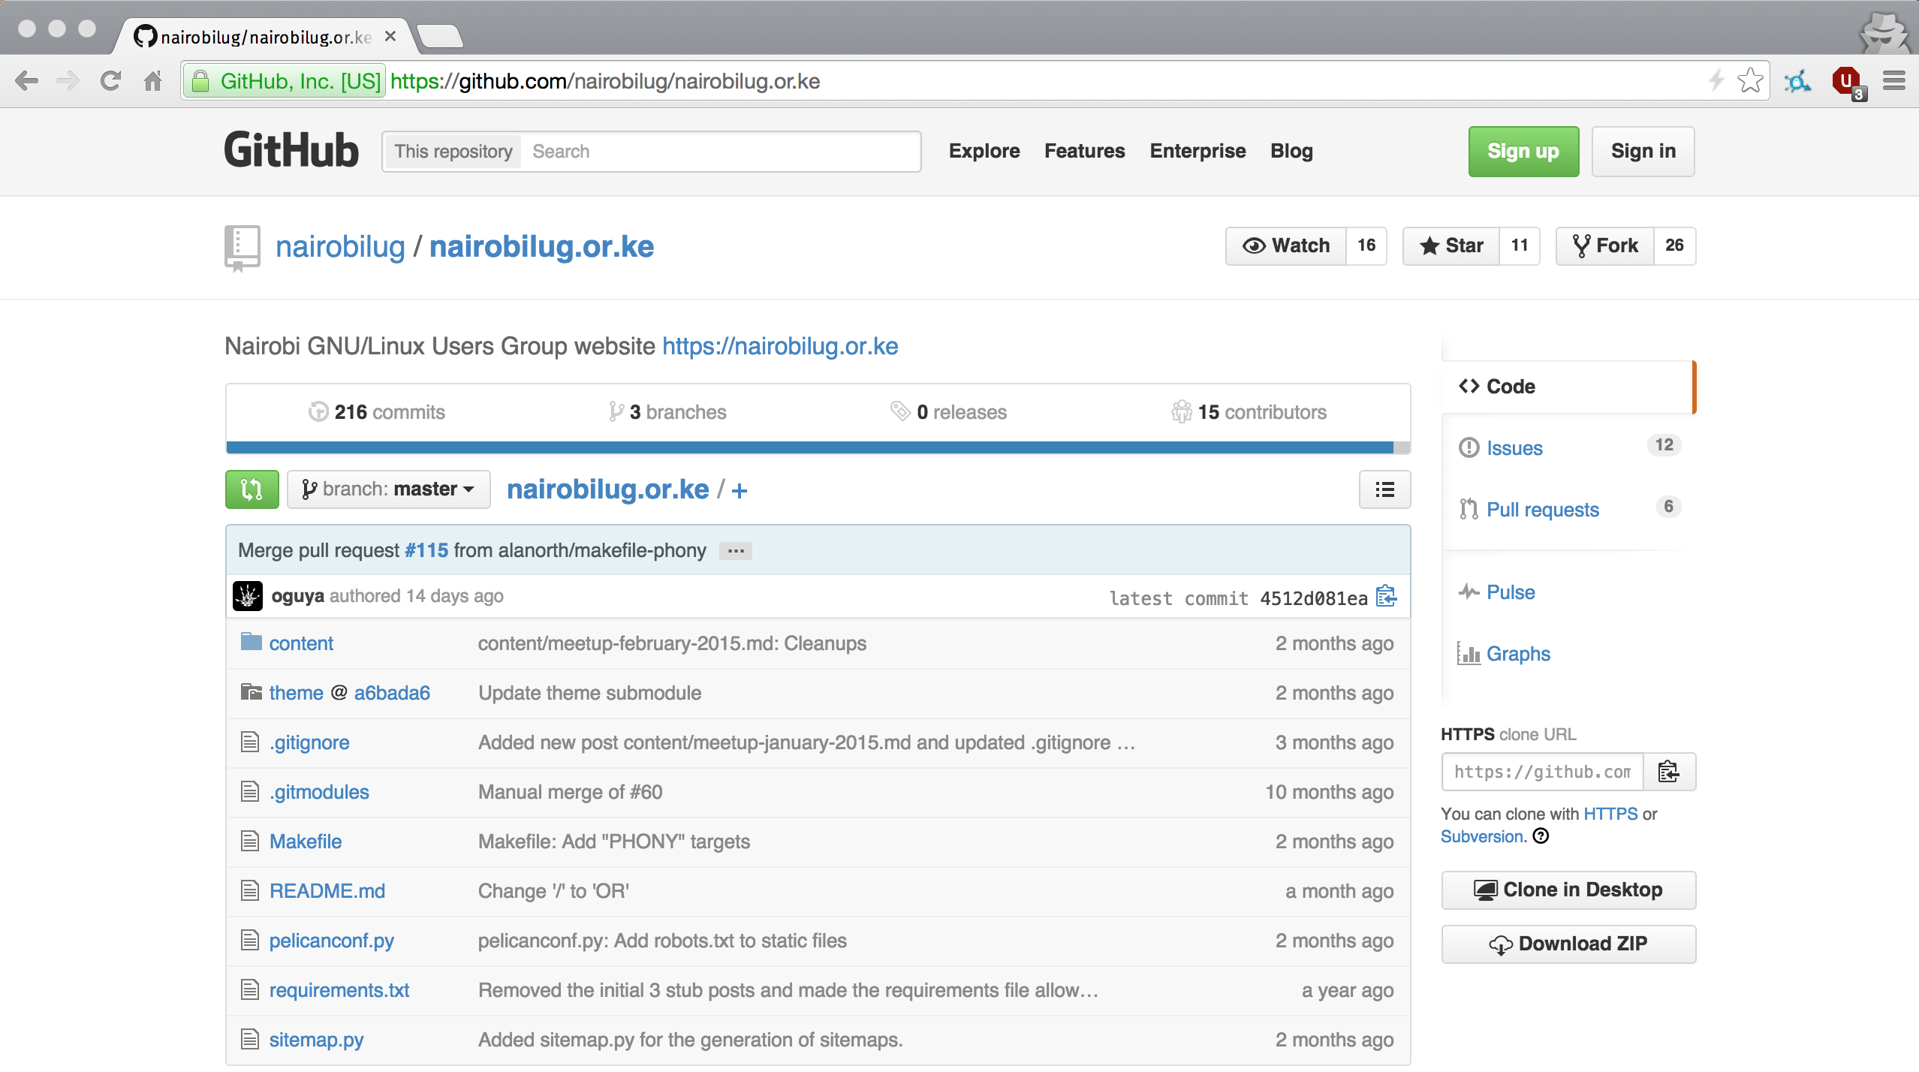This screenshot has height=1072, width=1919.
Task: Open the branch master dropdown
Action: pos(388,489)
